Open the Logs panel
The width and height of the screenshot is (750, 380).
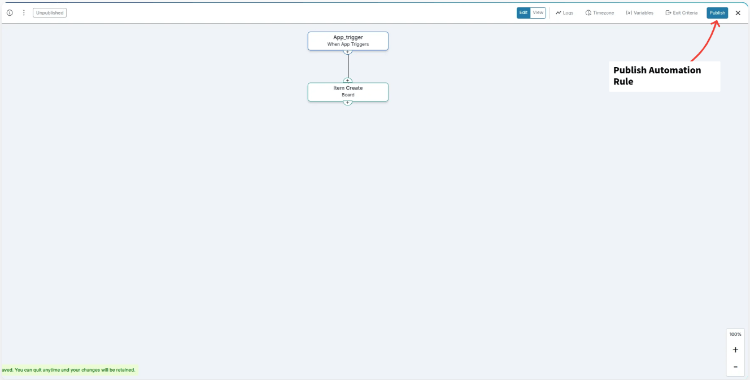[564, 12]
